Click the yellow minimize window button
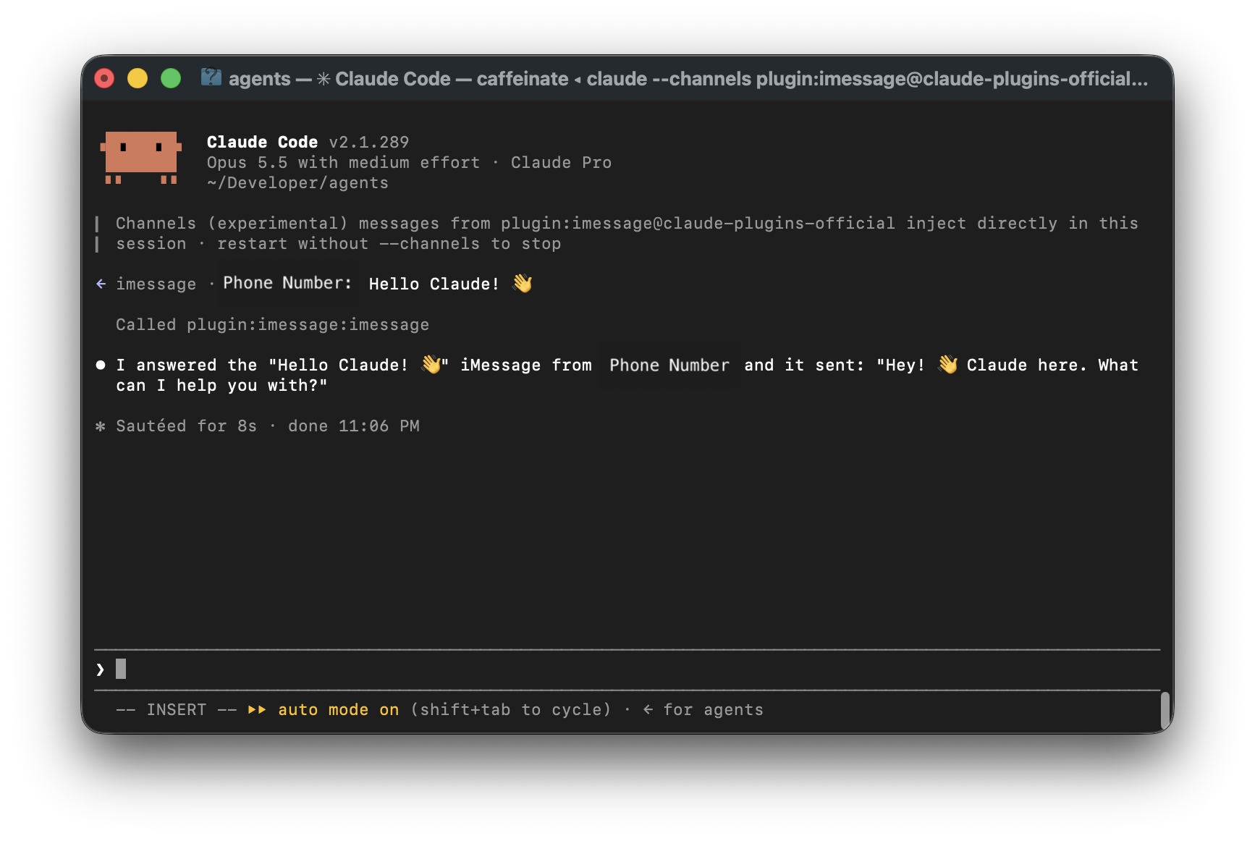Screen dimensions: 1255x841 point(138,78)
